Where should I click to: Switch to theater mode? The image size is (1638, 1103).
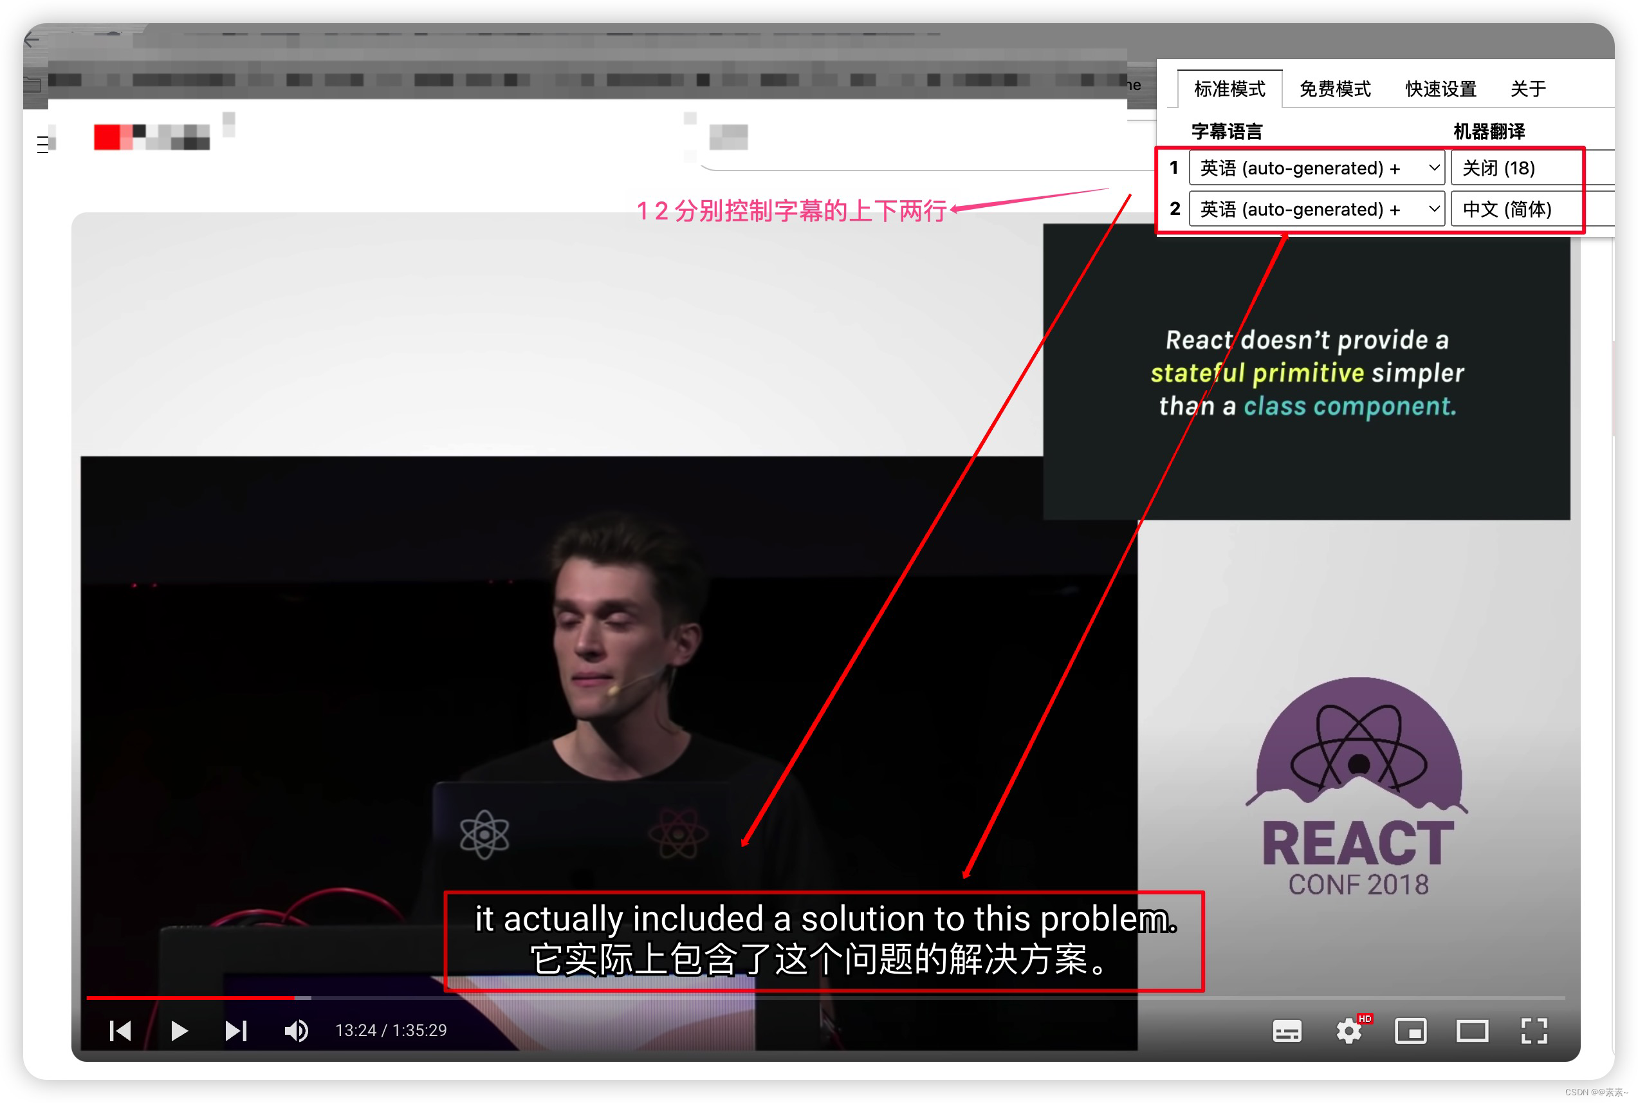pyautogui.click(x=1472, y=1032)
